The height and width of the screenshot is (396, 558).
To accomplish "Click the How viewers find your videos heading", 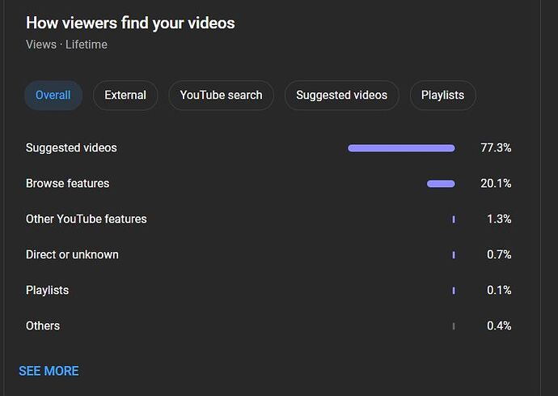I will [130, 23].
